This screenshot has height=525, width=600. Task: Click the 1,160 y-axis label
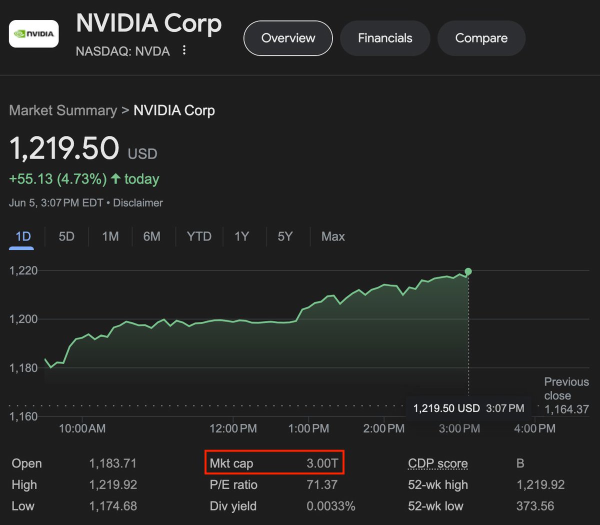point(23,416)
